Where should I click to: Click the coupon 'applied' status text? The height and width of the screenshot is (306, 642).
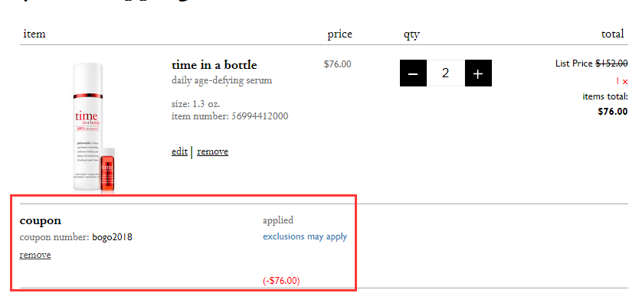pyautogui.click(x=278, y=220)
